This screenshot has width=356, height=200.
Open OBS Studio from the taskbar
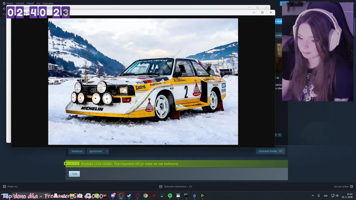[x=121, y=196]
